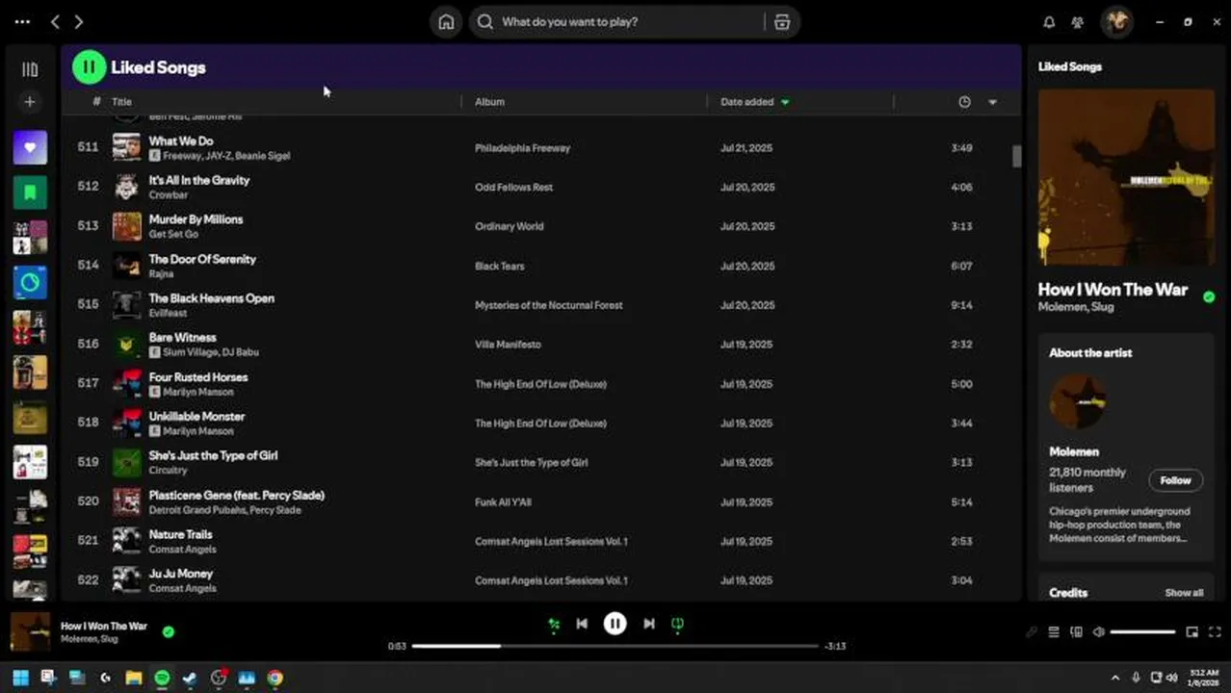Viewport: 1231px width, 693px height.
Task: Skip to the previous track
Action: click(582, 624)
